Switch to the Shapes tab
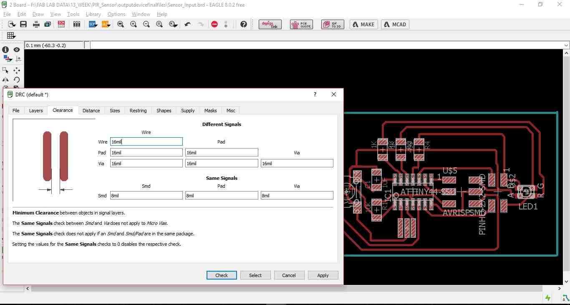The width and height of the screenshot is (570, 305). click(164, 111)
